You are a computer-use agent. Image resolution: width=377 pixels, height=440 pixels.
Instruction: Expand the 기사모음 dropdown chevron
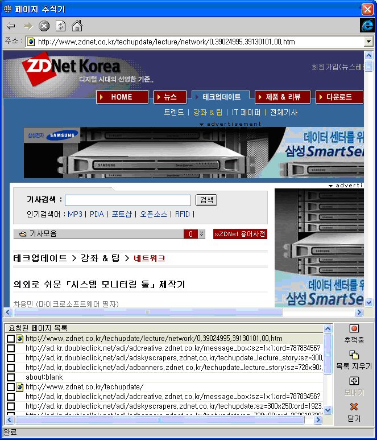pyautogui.click(x=201, y=234)
